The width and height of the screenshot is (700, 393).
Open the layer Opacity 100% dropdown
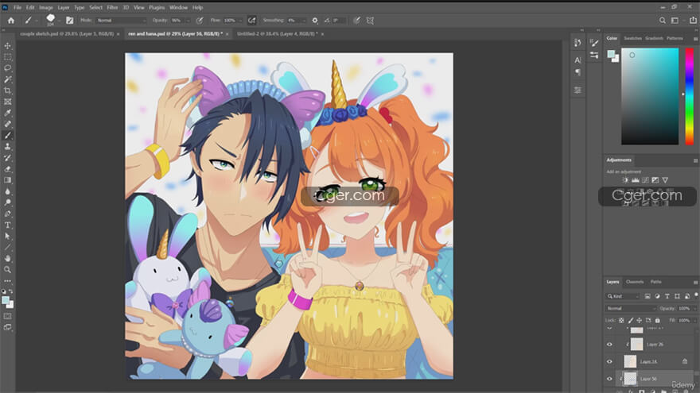coord(694,308)
